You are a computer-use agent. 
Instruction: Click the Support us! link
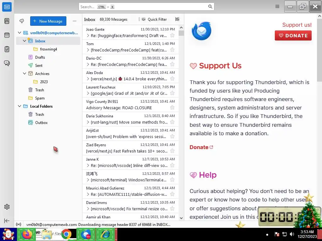[297, 25]
